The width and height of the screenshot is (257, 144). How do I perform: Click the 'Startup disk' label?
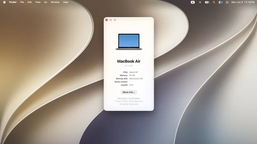[x=122, y=78]
